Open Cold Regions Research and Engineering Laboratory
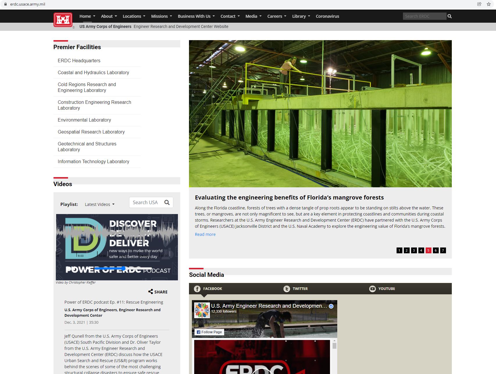The width and height of the screenshot is (496, 374). tap(87, 87)
